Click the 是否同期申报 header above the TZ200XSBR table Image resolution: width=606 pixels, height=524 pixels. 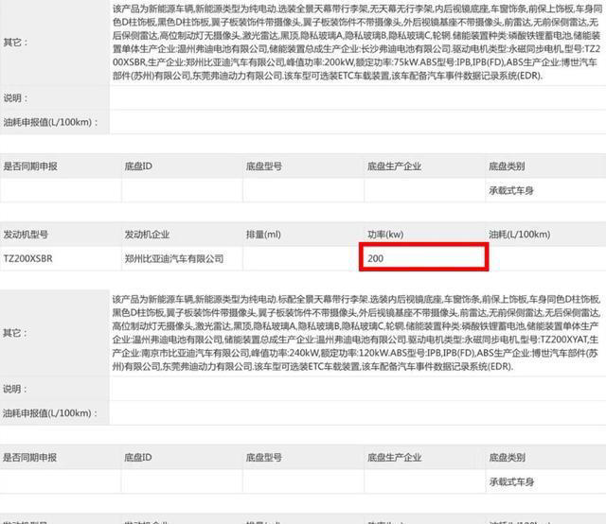pyautogui.click(x=30, y=166)
